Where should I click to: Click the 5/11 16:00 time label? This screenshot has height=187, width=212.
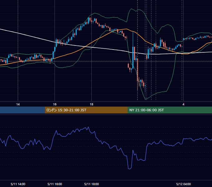(55, 184)
